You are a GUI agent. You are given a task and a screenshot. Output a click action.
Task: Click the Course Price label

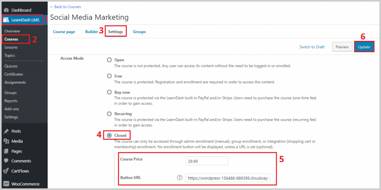coord(131,159)
